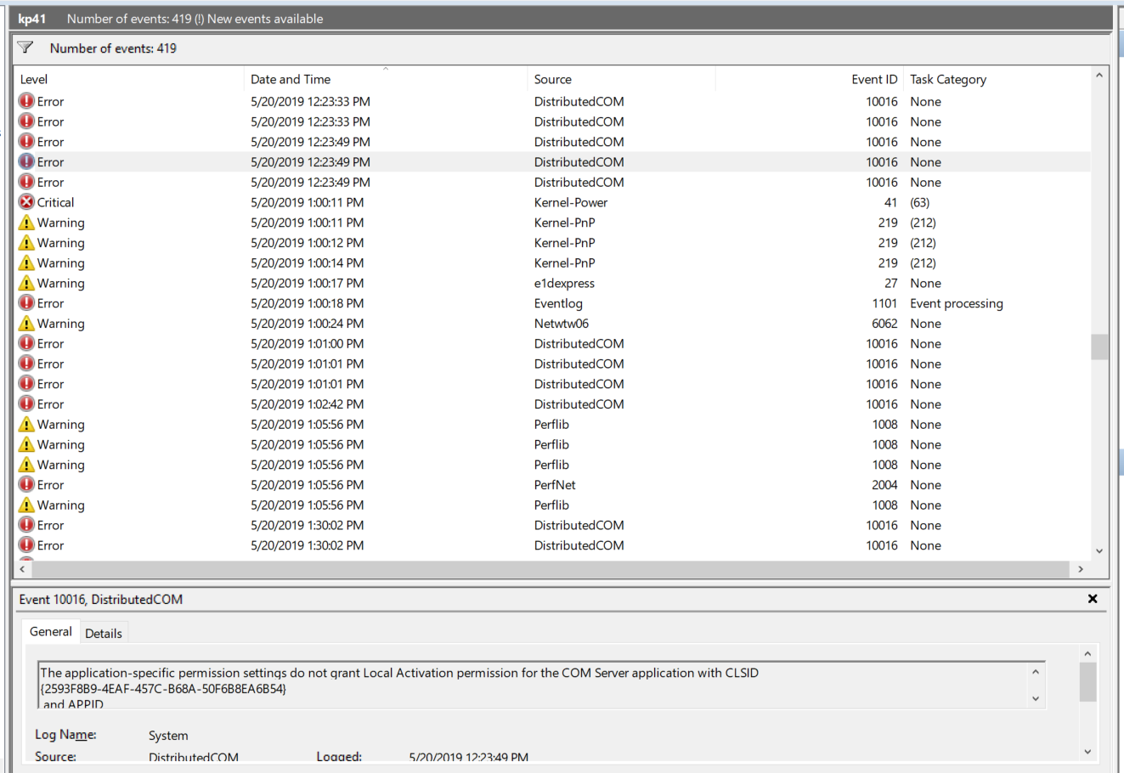The width and height of the screenshot is (1124, 773).
Task: Click description box scroll up arrow
Action: coord(1036,671)
